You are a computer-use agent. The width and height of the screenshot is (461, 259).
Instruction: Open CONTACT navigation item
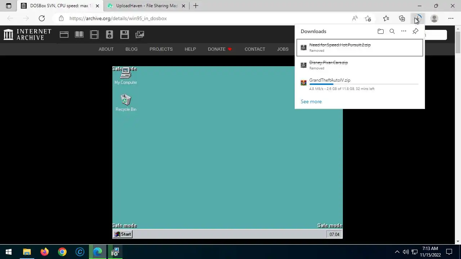pyautogui.click(x=255, y=49)
